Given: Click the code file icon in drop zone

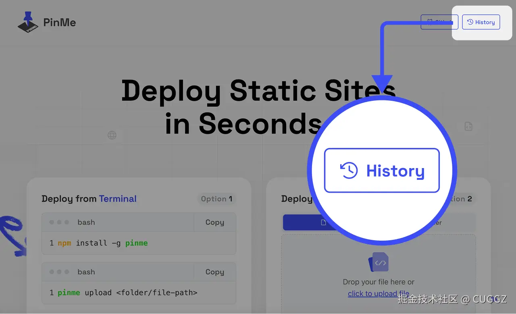Looking at the screenshot, I should (378, 262).
